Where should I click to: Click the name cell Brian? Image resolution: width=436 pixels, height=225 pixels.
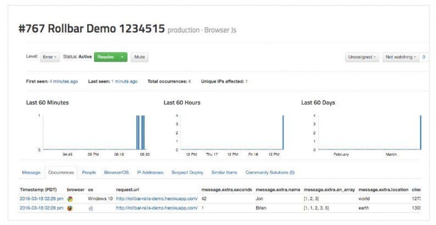point(261,208)
